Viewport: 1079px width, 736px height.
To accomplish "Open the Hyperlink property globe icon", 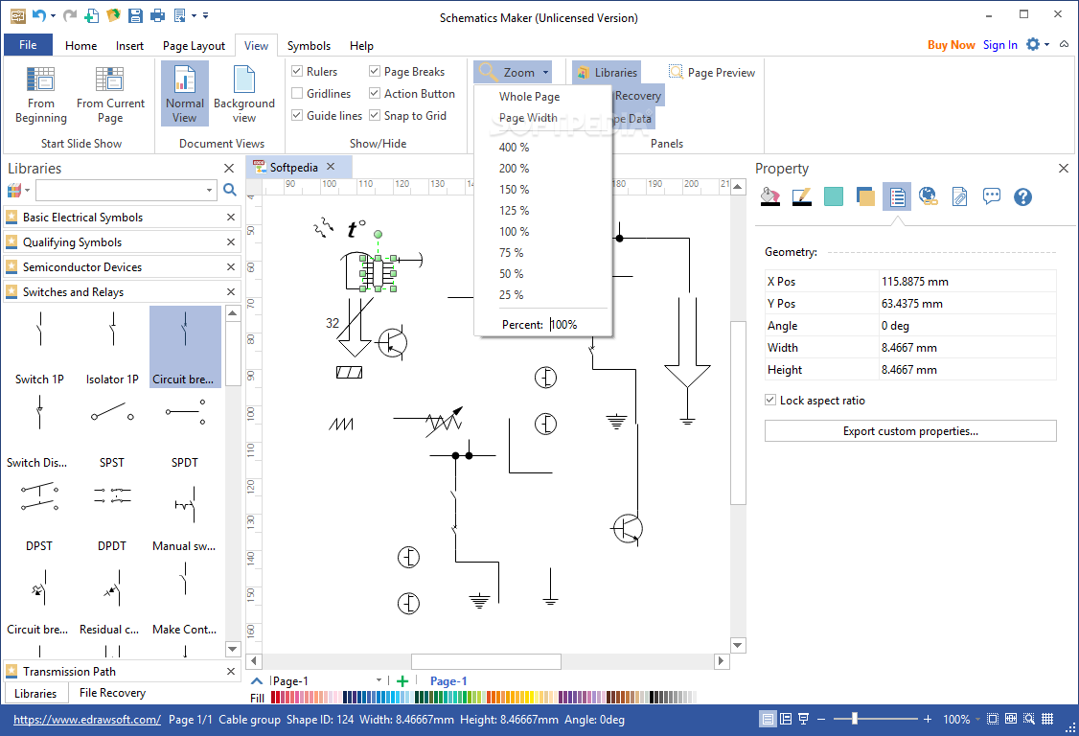I will tap(929, 196).
